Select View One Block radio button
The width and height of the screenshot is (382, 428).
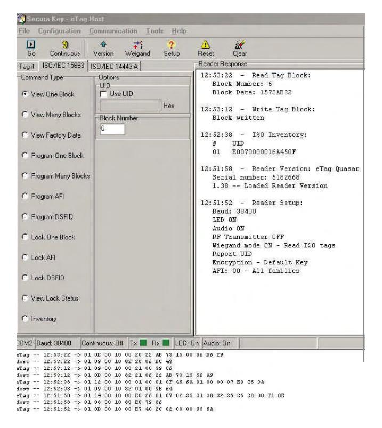coord(25,94)
